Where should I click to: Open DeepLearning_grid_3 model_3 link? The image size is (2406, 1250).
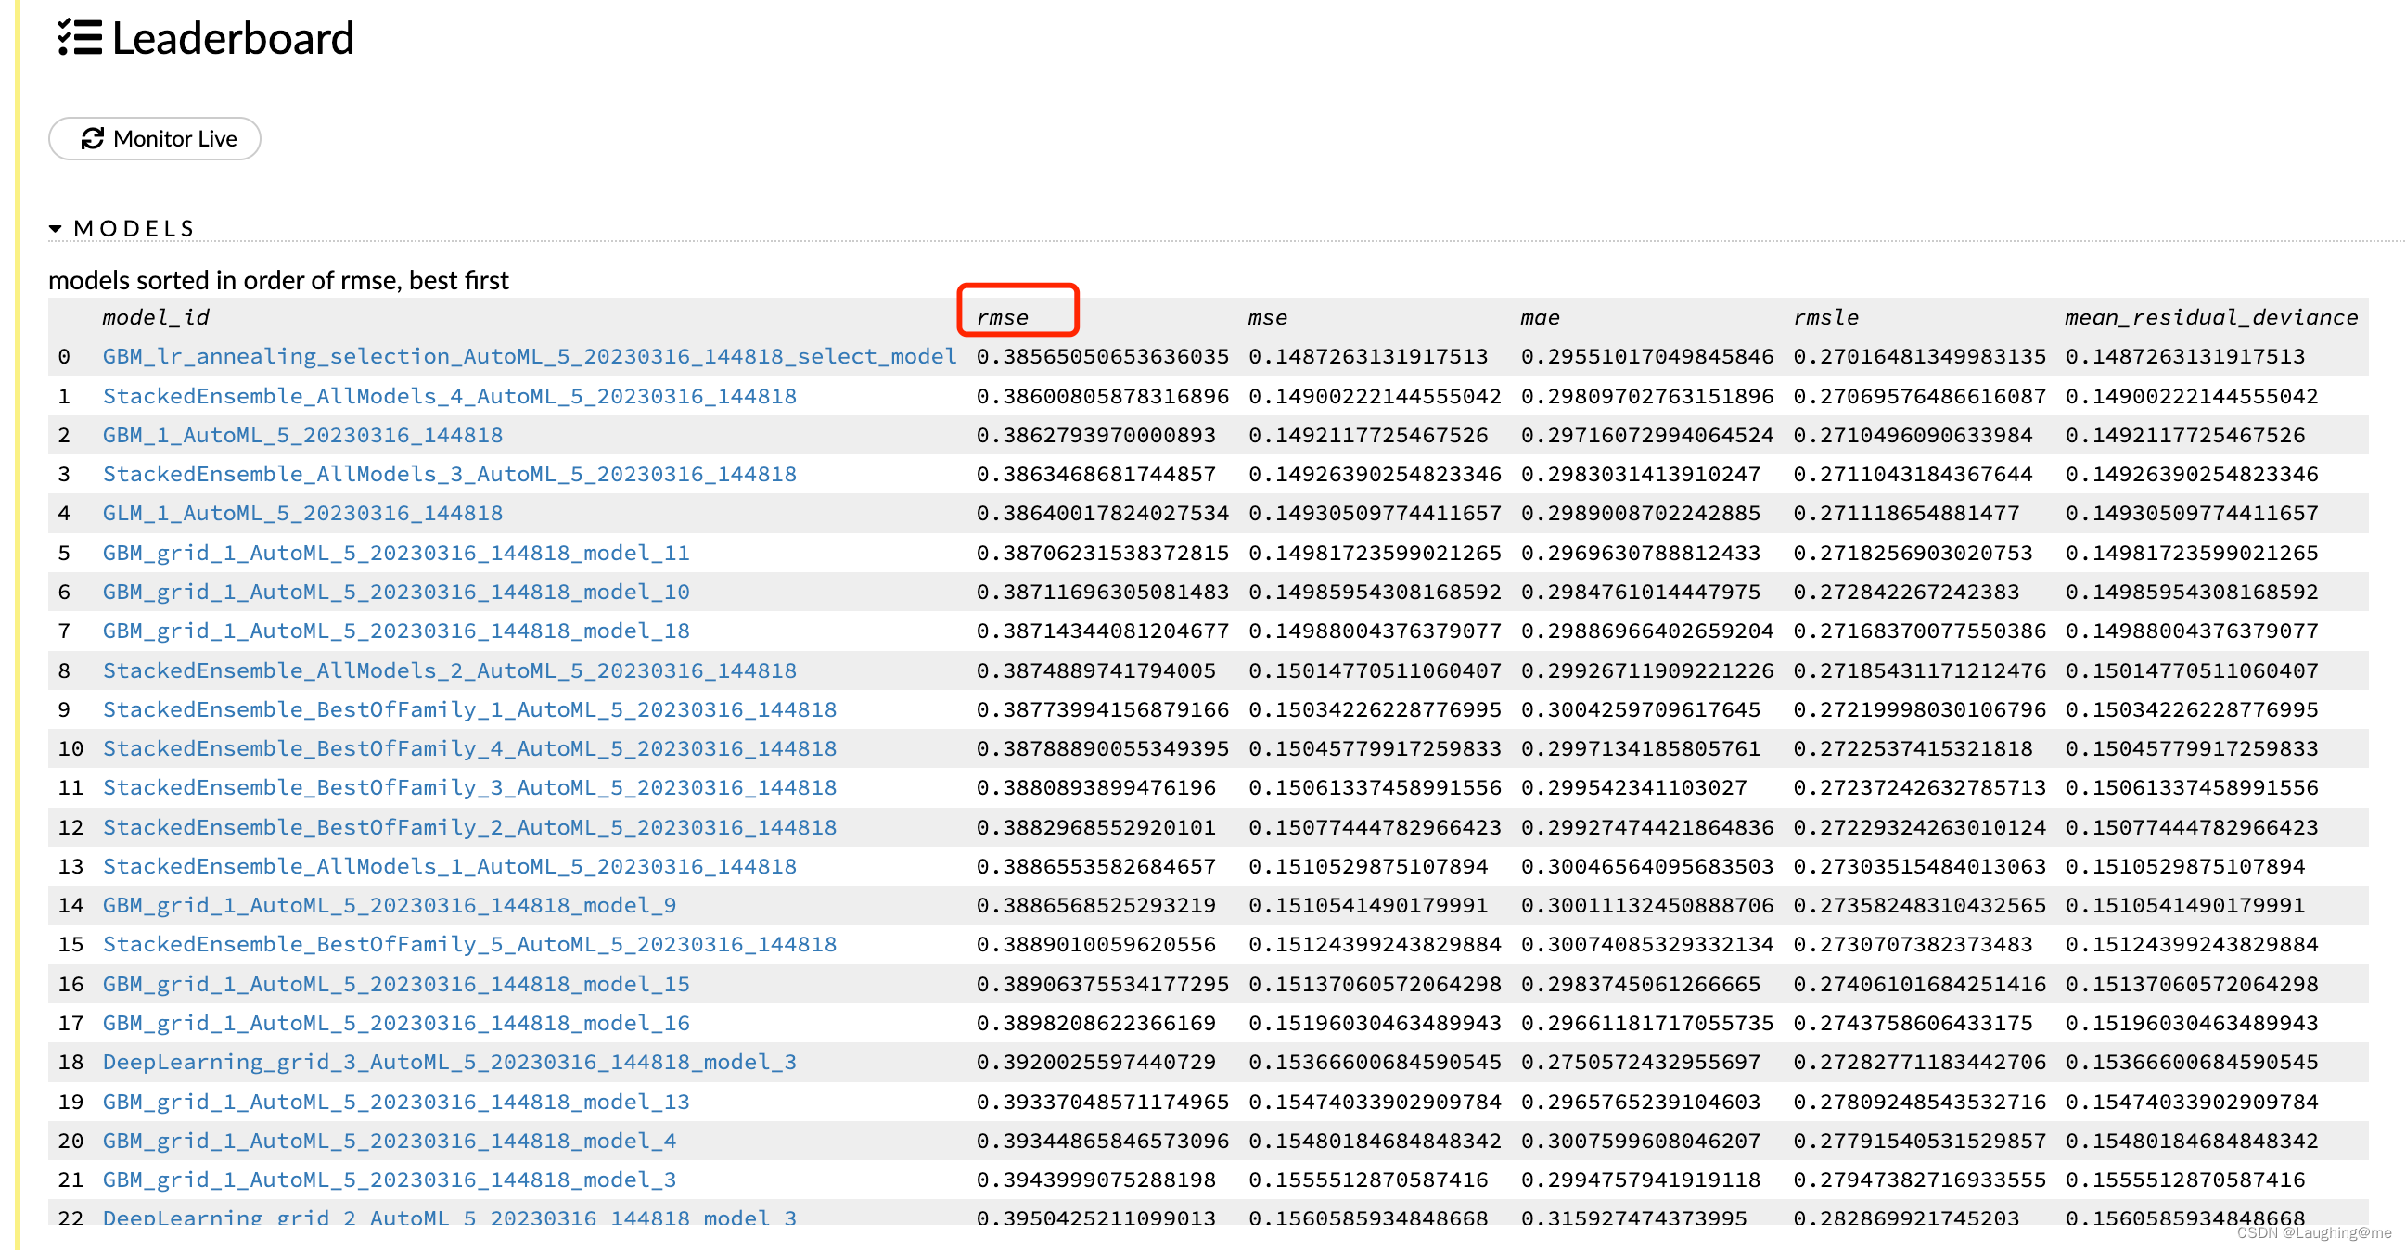[449, 1062]
